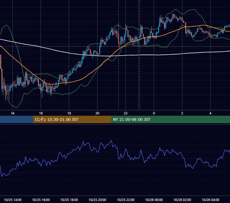Click the 14 hour label on upper axis
This screenshot has width=230, height=203.
13,113
